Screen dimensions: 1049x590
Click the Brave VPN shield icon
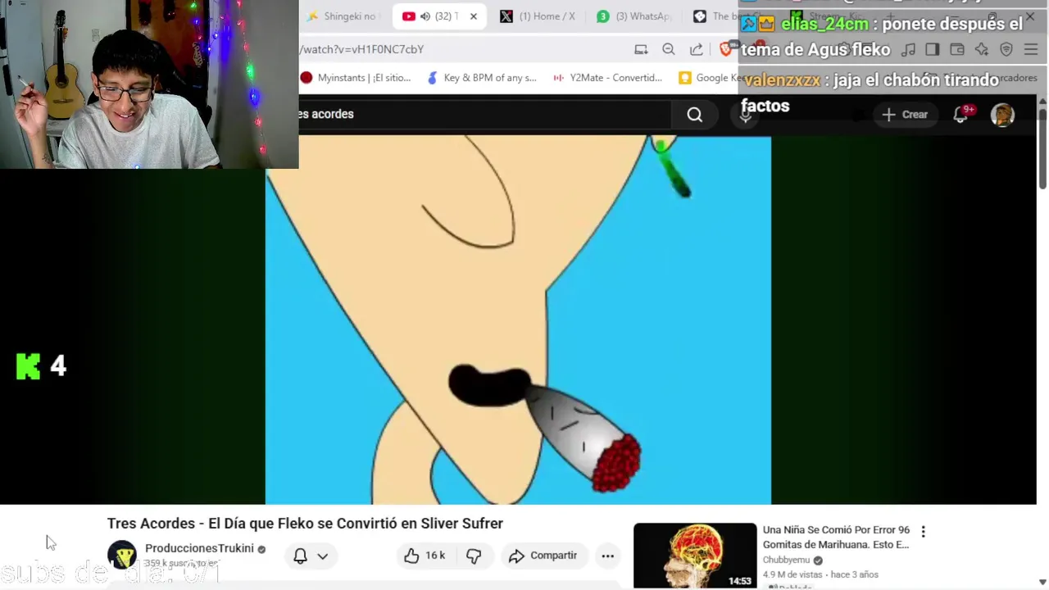(1006, 50)
